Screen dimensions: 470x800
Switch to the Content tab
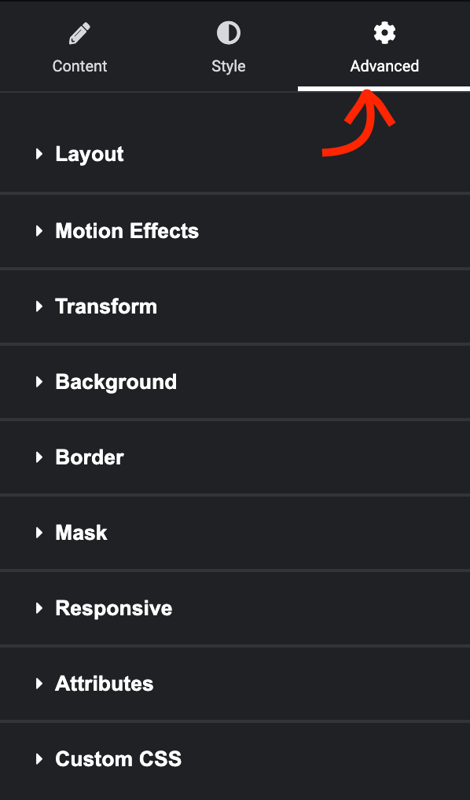(79, 66)
